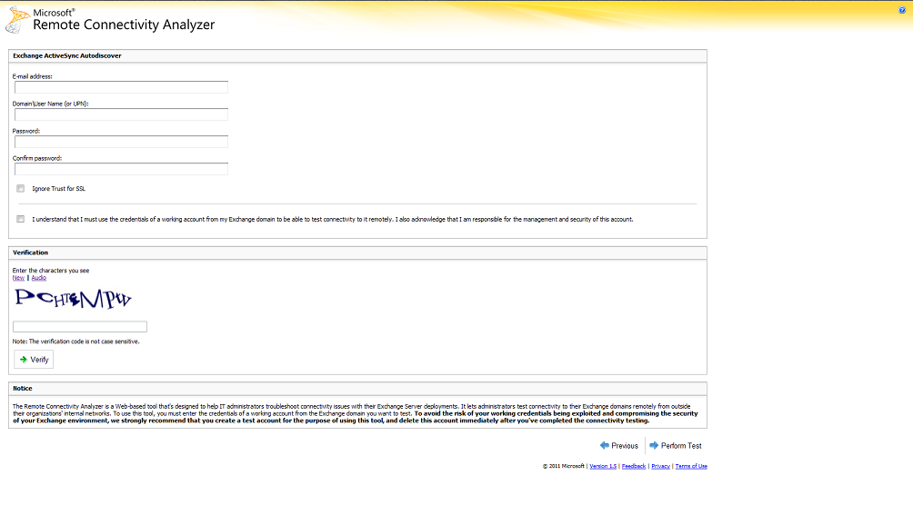This screenshot has height=505, width=913.
Task: Open the Audio captcha link
Action: [x=38, y=278]
